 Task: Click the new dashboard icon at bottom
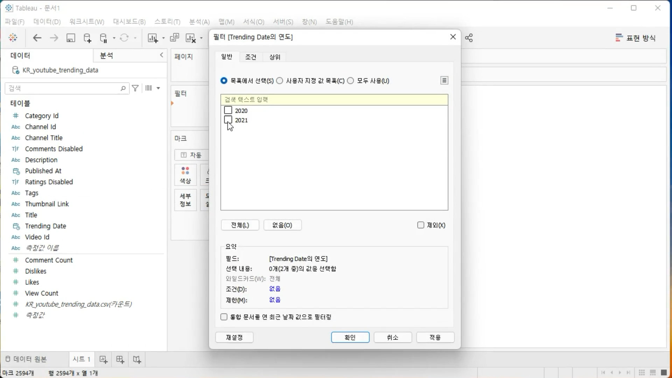click(120, 359)
